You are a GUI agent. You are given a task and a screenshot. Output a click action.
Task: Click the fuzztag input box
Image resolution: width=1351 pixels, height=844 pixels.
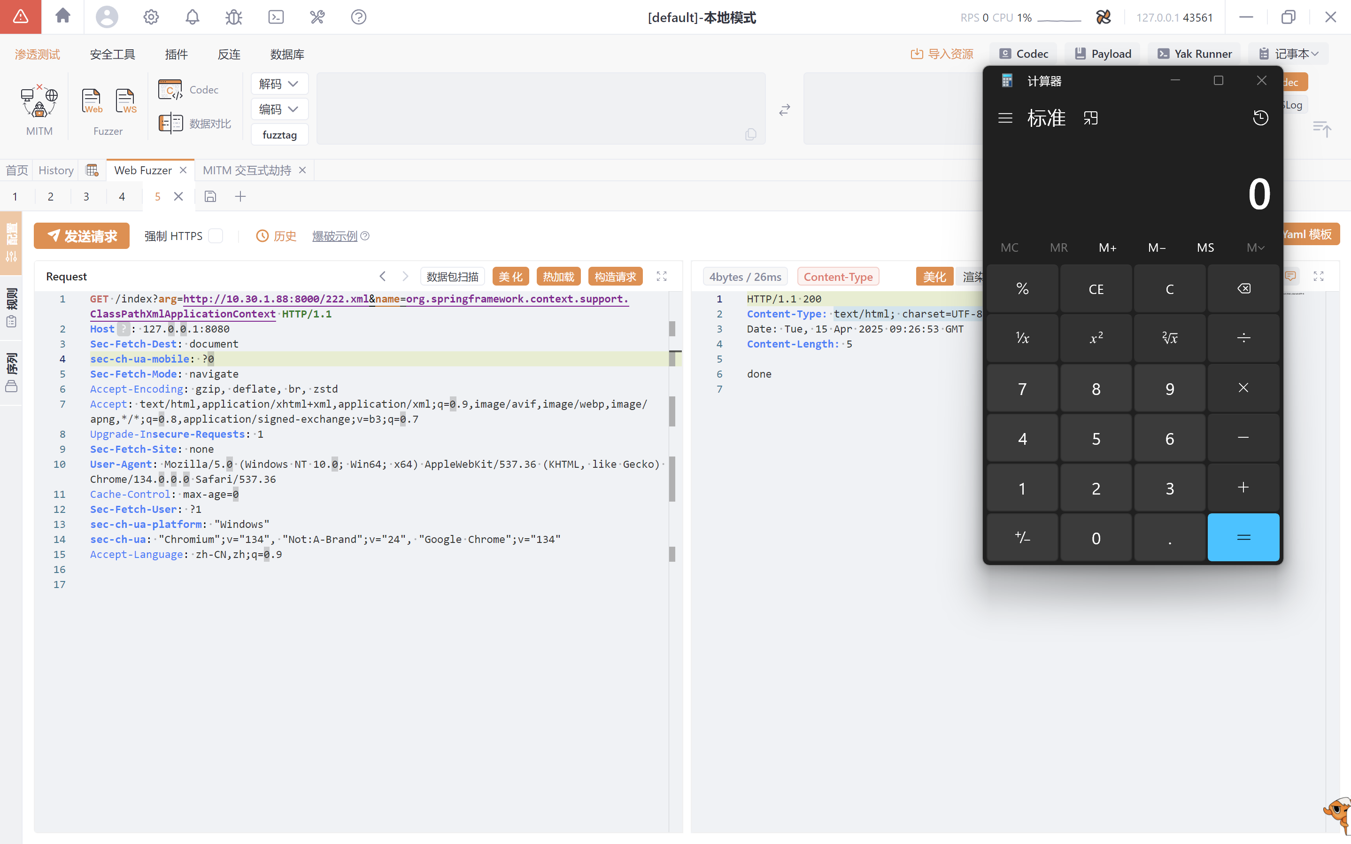(x=279, y=135)
